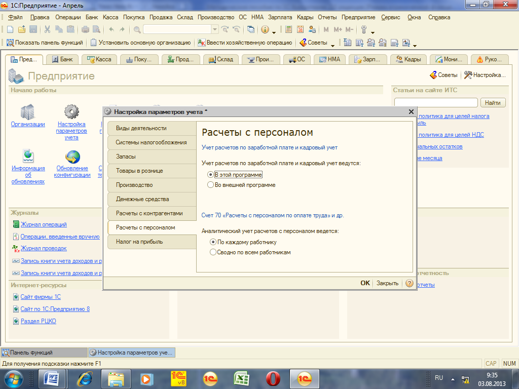Image resolution: width=519 pixels, height=389 pixels.
Task: Open the Запасы settings section
Action: point(152,157)
